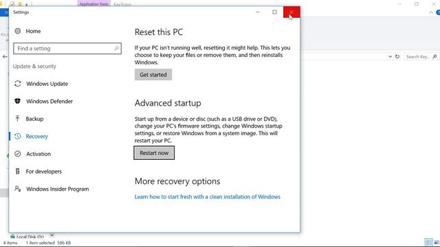
Task: Close the Settings window
Action: (291, 12)
